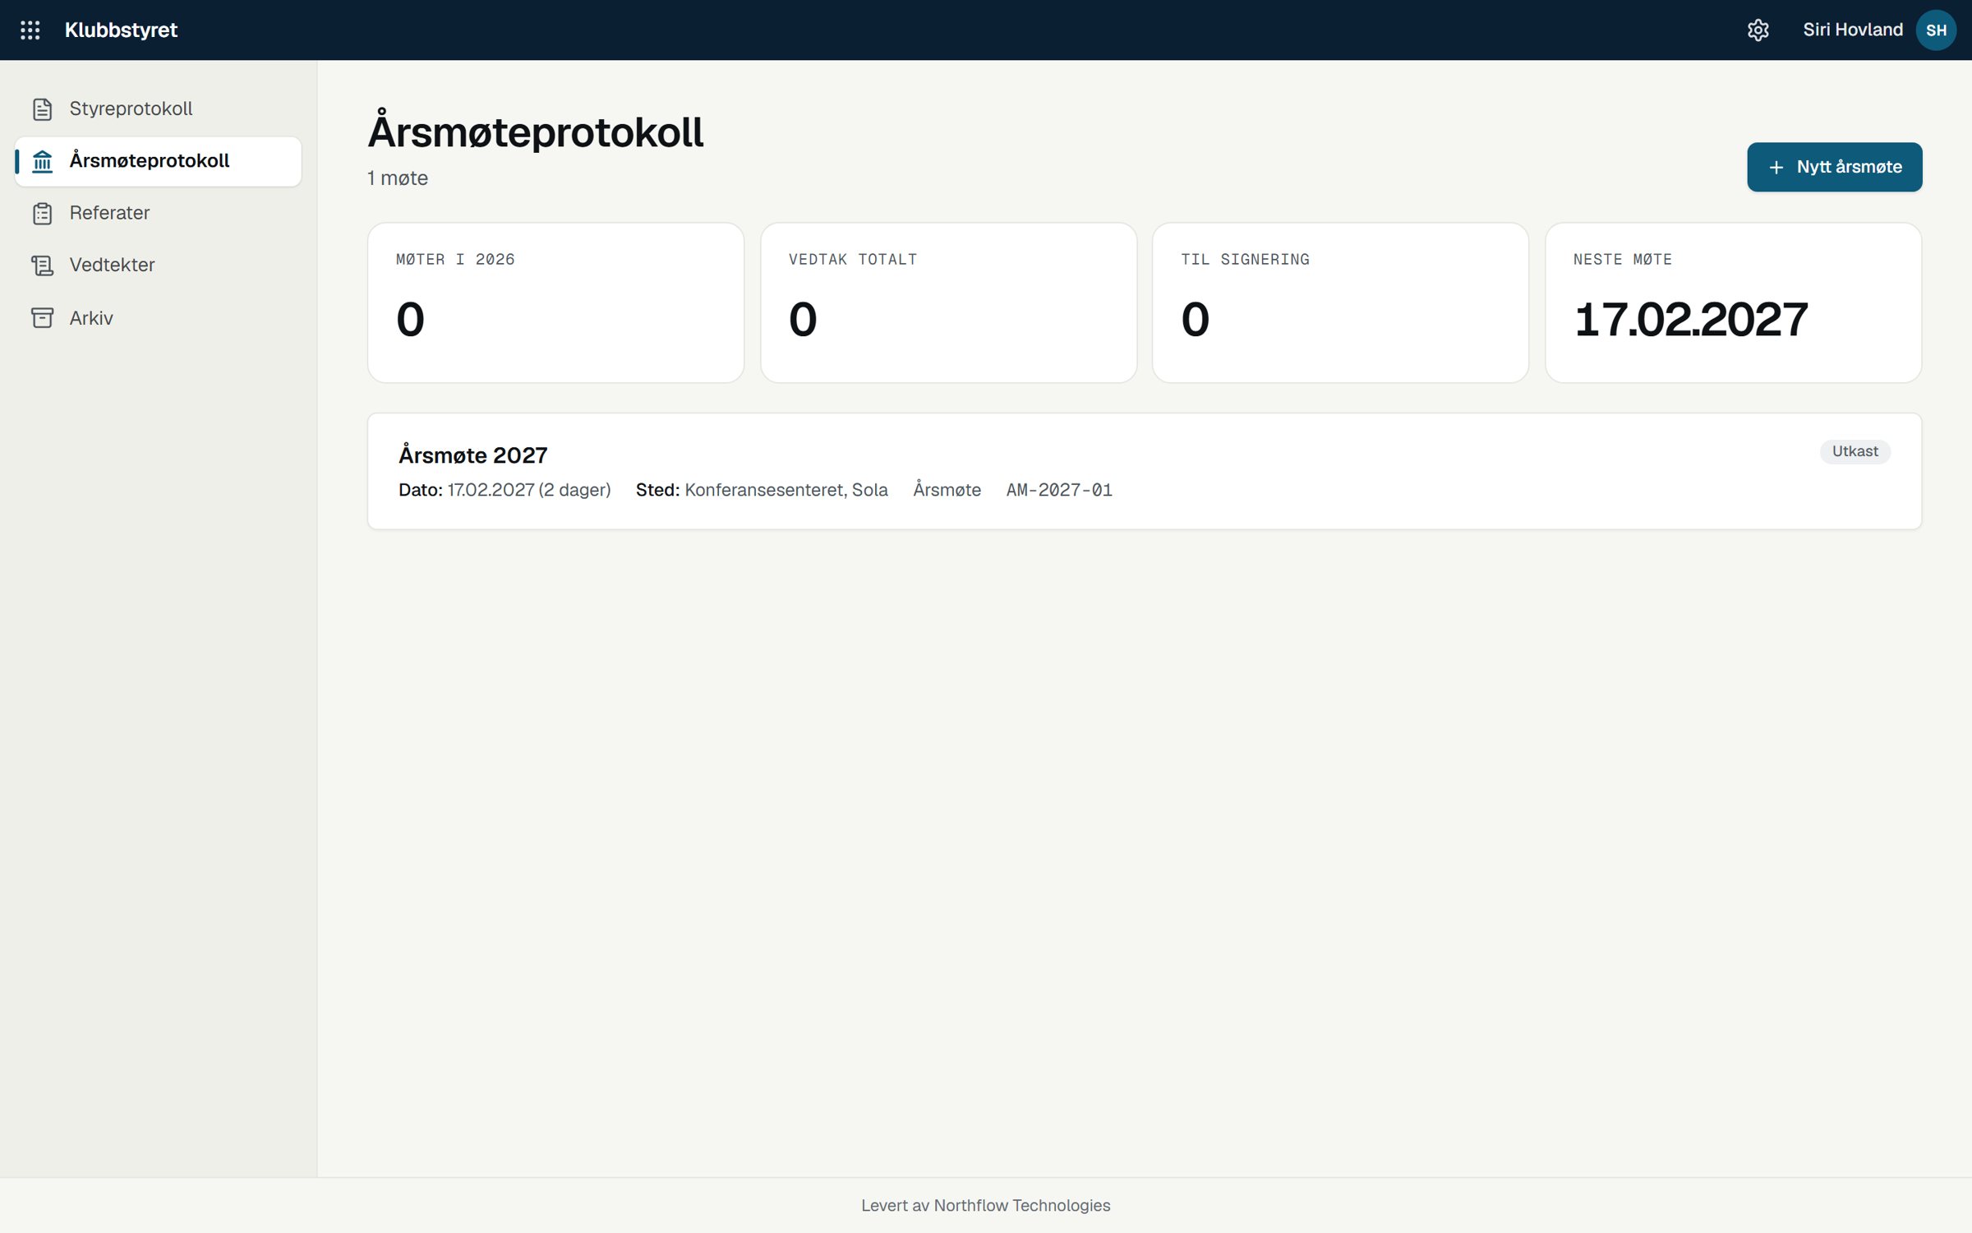Click the Årsmøteprotokoll building icon
The image size is (1972, 1233).
pos(43,161)
